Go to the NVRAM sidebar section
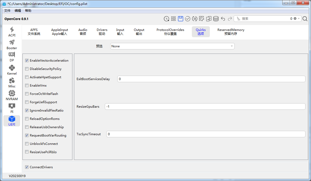Viewport: 311px width, 181px height. 12,95
